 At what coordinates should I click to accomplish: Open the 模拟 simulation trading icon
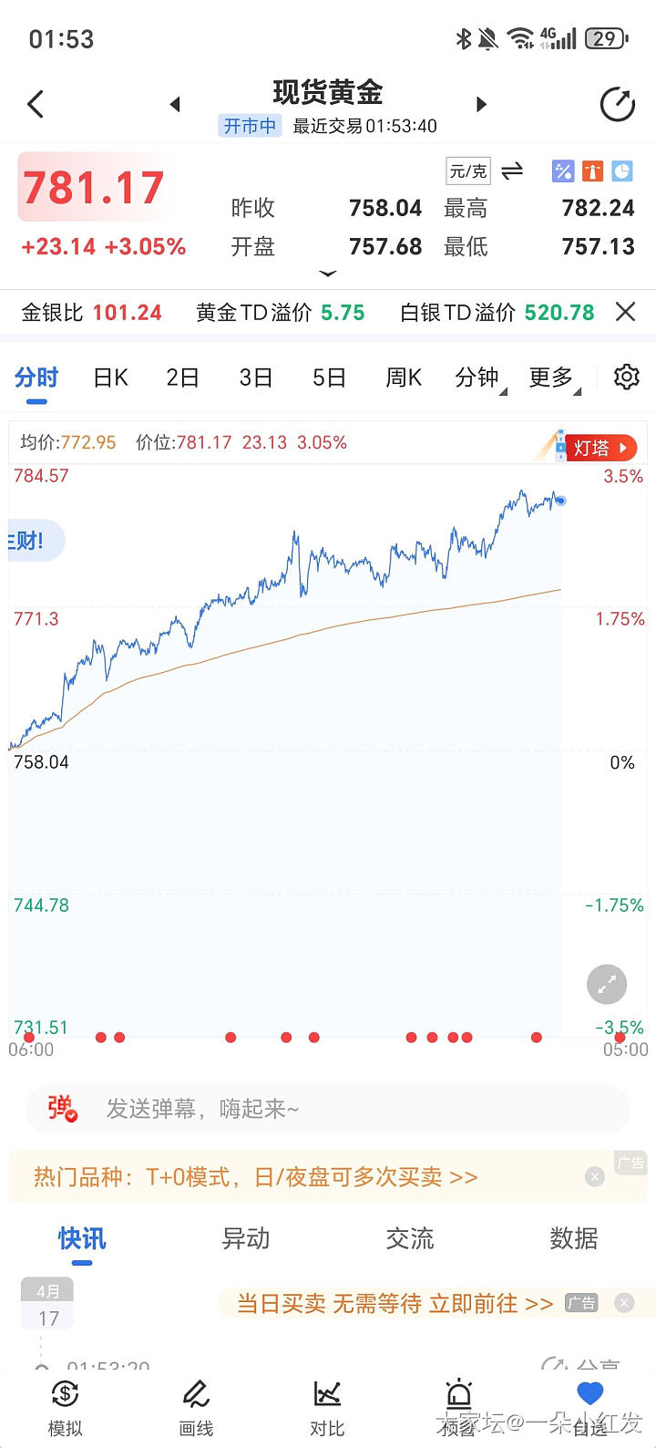65,1406
